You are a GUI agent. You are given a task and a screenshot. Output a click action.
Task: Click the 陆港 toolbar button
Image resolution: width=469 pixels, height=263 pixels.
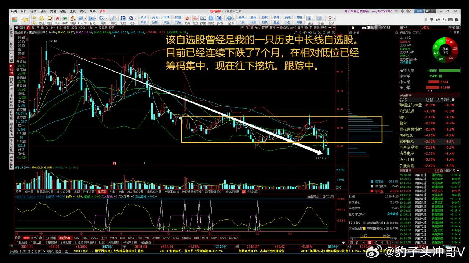(x=178, y=17)
